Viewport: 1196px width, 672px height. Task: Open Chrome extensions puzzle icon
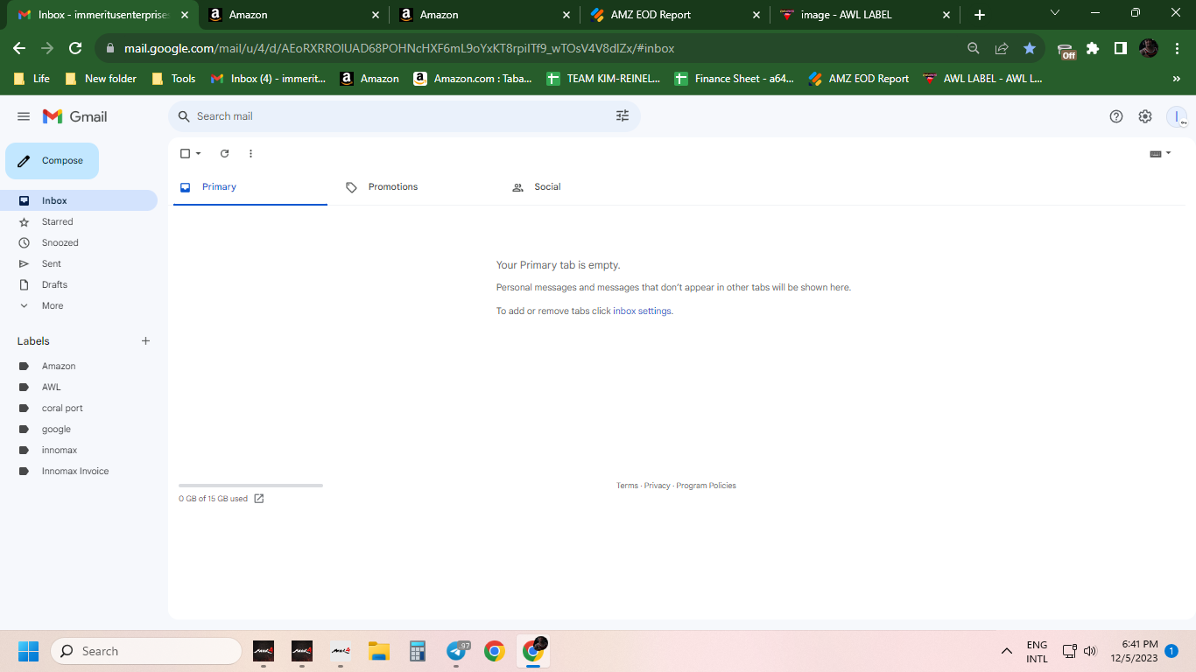click(x=1093, y=48)
